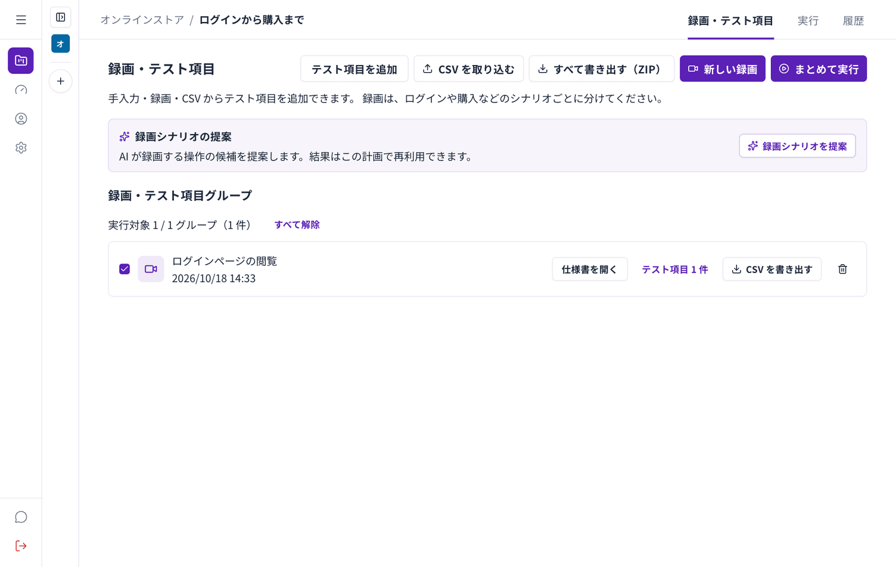Switch to the 録画・テスト項目 tab
Image resolution: width=896 pixels, height=567 pixels.
(730, 21)
